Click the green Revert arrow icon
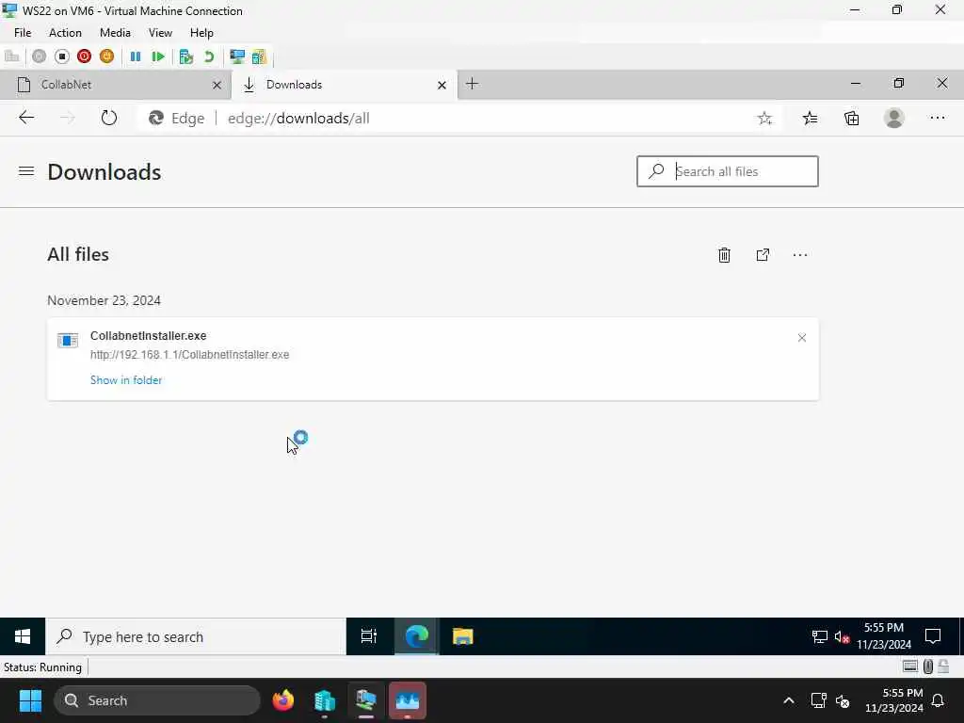Screen dimensions: 964x723 209,56
